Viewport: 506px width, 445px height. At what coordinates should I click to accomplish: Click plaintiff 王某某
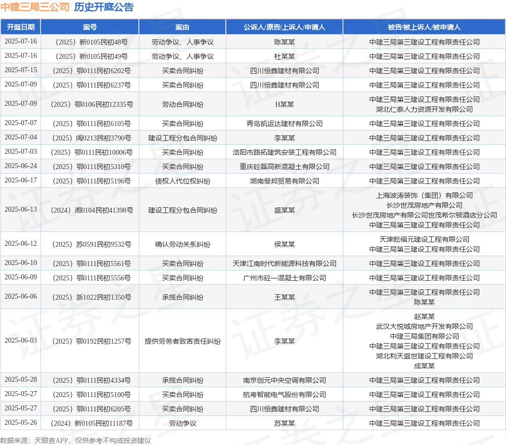point(284,297)
